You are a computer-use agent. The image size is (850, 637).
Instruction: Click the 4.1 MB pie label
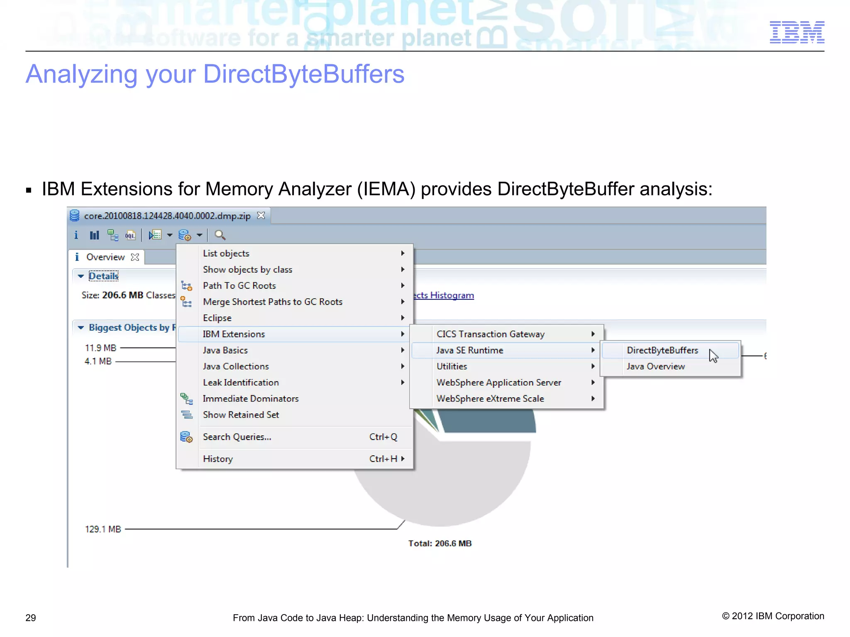[98, 361]
